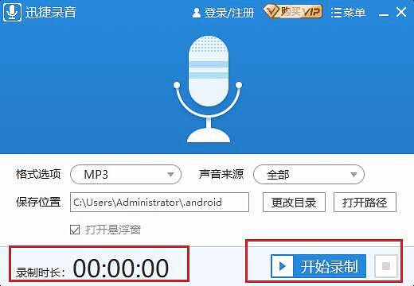
Task: Click the 更改目录 button
Action: tap(294, 203)
